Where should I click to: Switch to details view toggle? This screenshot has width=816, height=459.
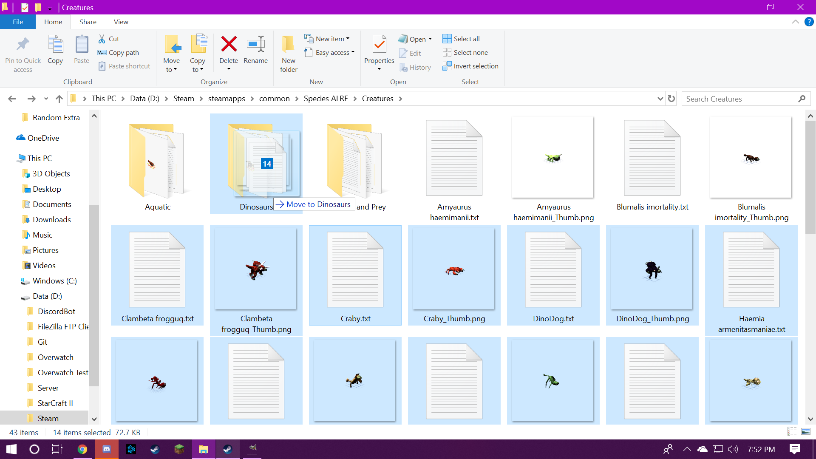pos(792,432)
